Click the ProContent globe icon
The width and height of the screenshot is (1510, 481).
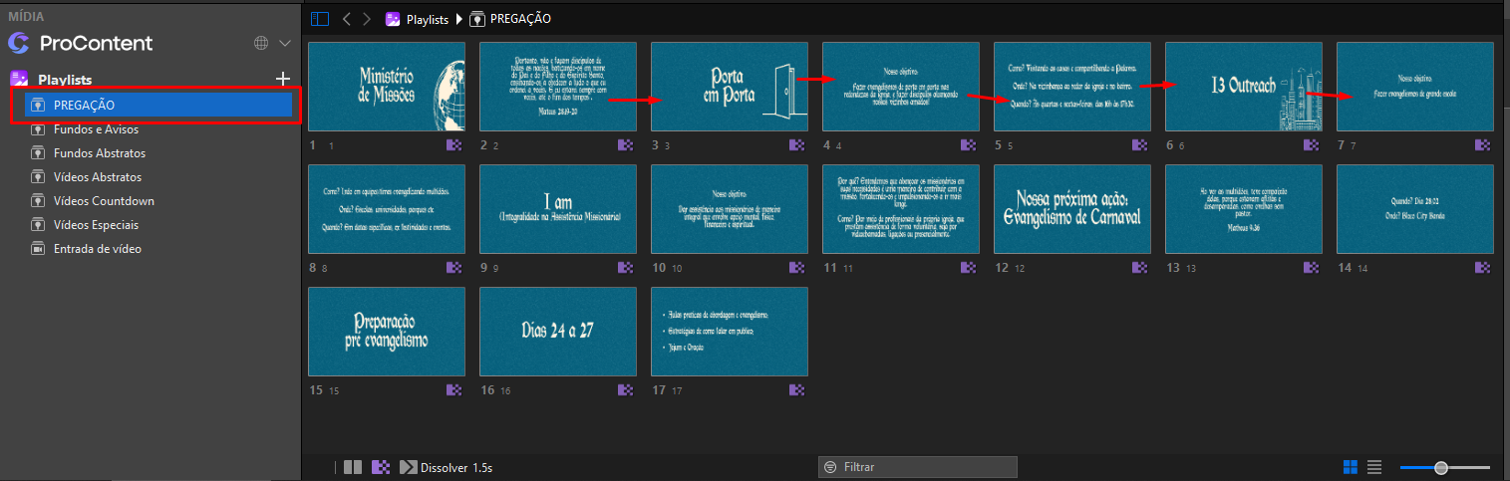pyautogui.click(x=261, y=43)
